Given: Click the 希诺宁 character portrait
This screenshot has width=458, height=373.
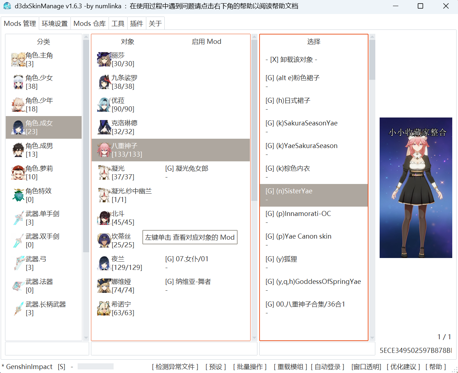Looking at the screenshot, I should 104,309.
